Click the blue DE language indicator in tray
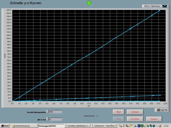This screenshot has width=171, height=128. tap(139, 126)
